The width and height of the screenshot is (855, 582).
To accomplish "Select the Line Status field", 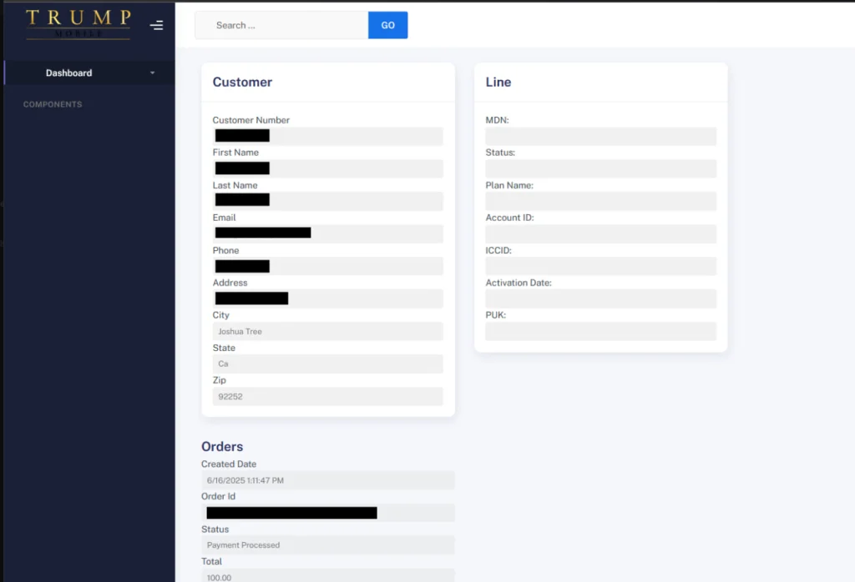I will click(601, 168).
